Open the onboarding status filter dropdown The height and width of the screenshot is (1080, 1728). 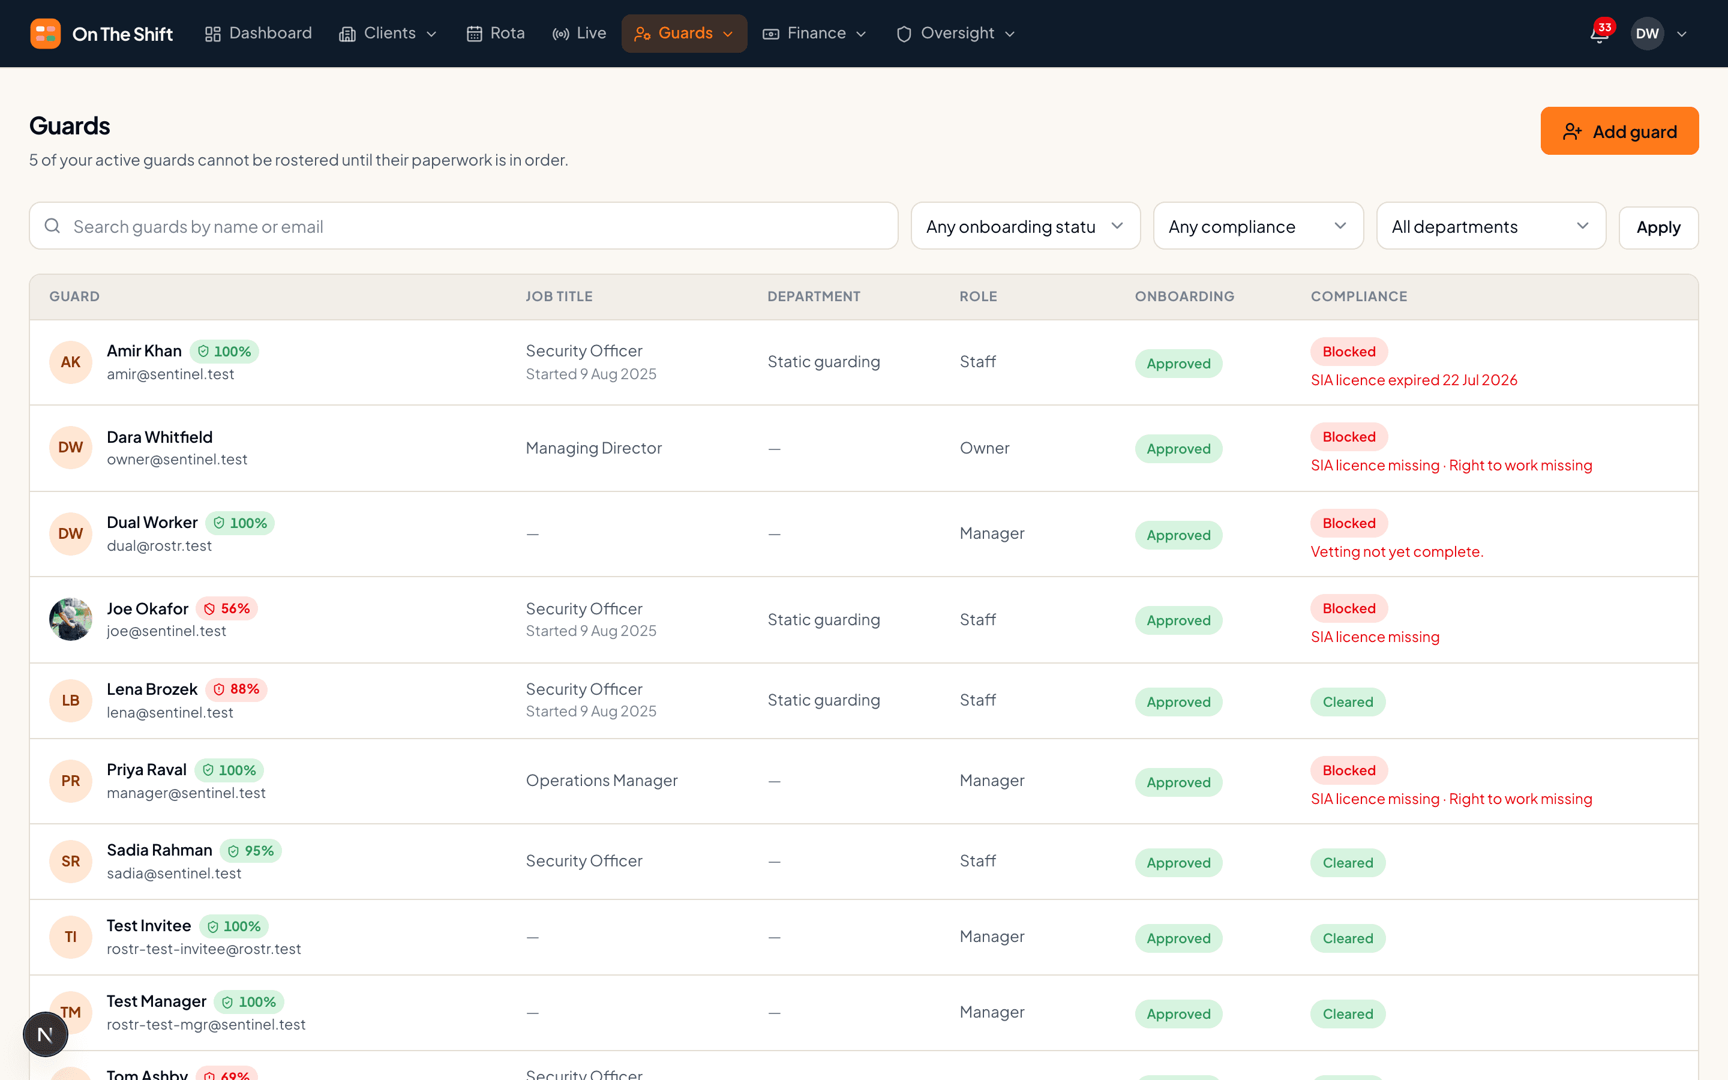[1025, 226]
